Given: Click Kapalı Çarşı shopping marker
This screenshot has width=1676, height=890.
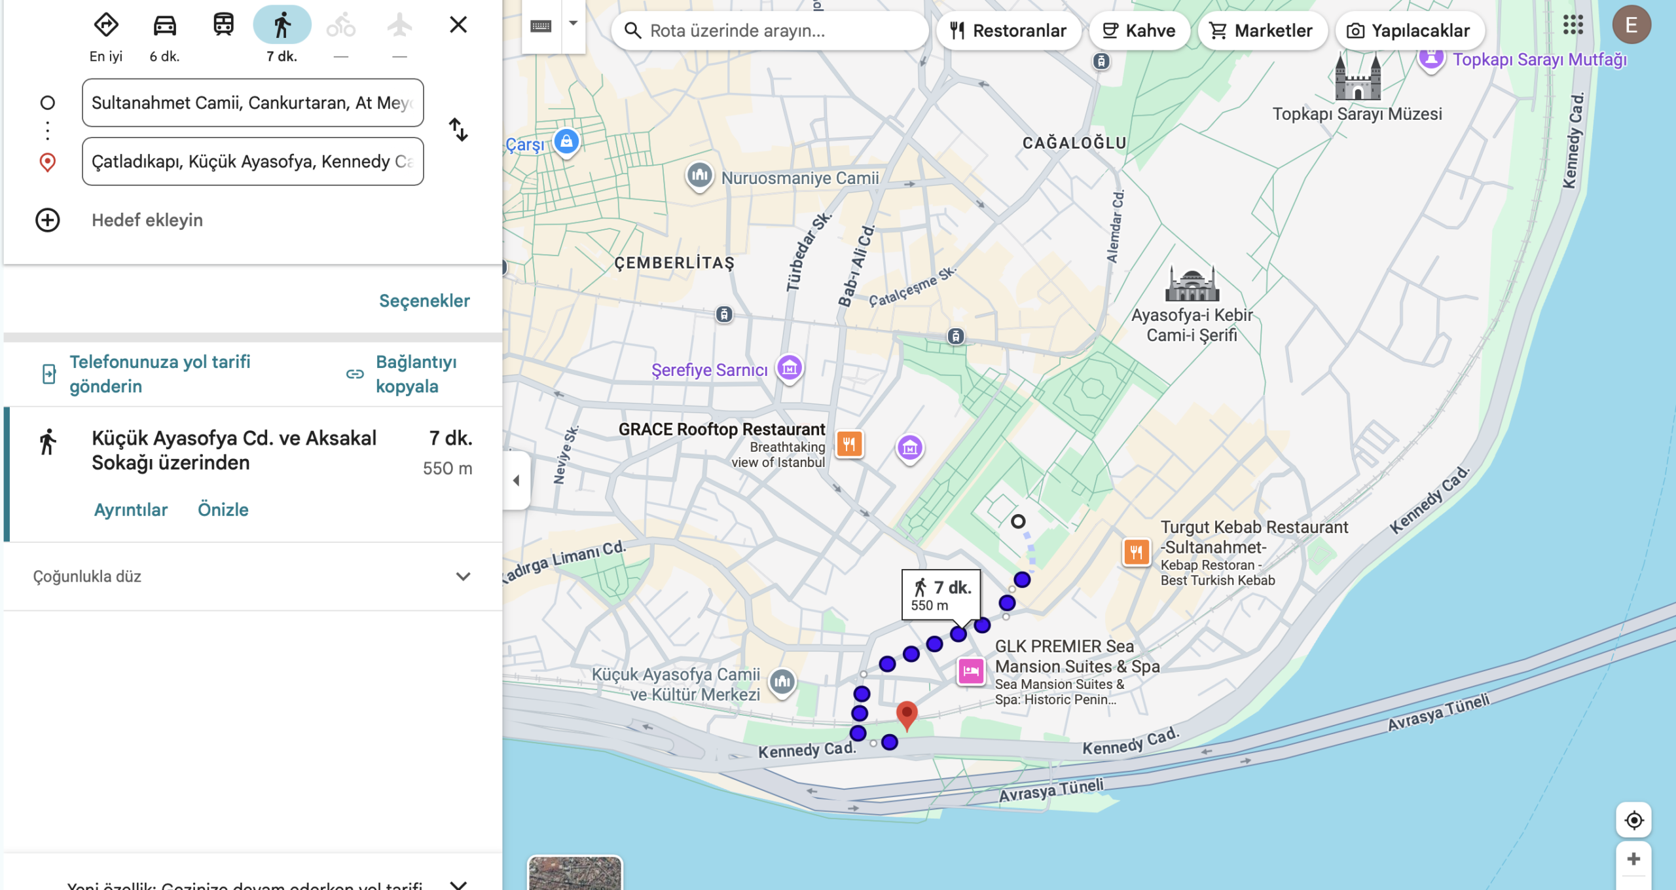Looking at the screenshot, I should point(566,141).
